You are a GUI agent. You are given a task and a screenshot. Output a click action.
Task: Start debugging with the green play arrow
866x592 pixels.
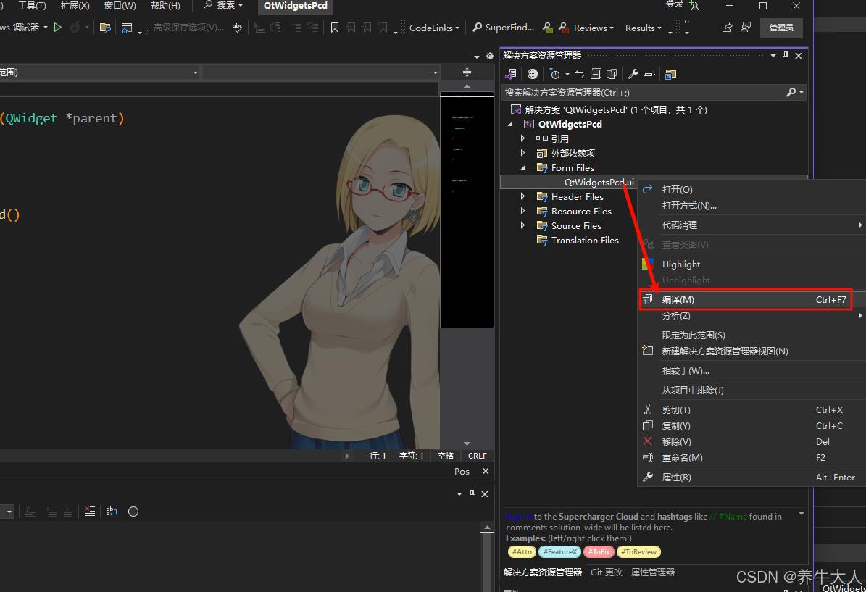pyautogui.click(x=57, y=27)
